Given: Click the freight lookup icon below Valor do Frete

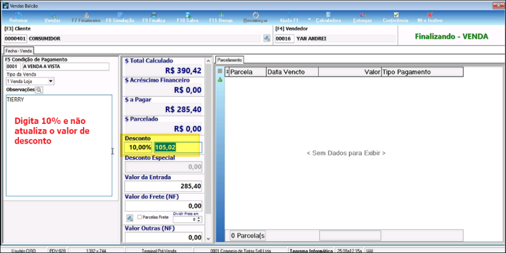Looking at the screenshot, I should [x=130, y=218].
